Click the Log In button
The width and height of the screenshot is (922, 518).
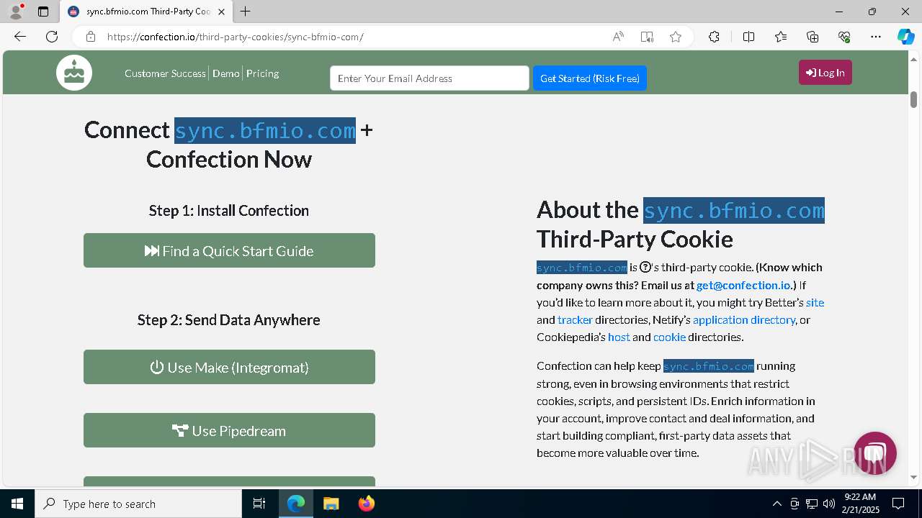pos(825,73)
